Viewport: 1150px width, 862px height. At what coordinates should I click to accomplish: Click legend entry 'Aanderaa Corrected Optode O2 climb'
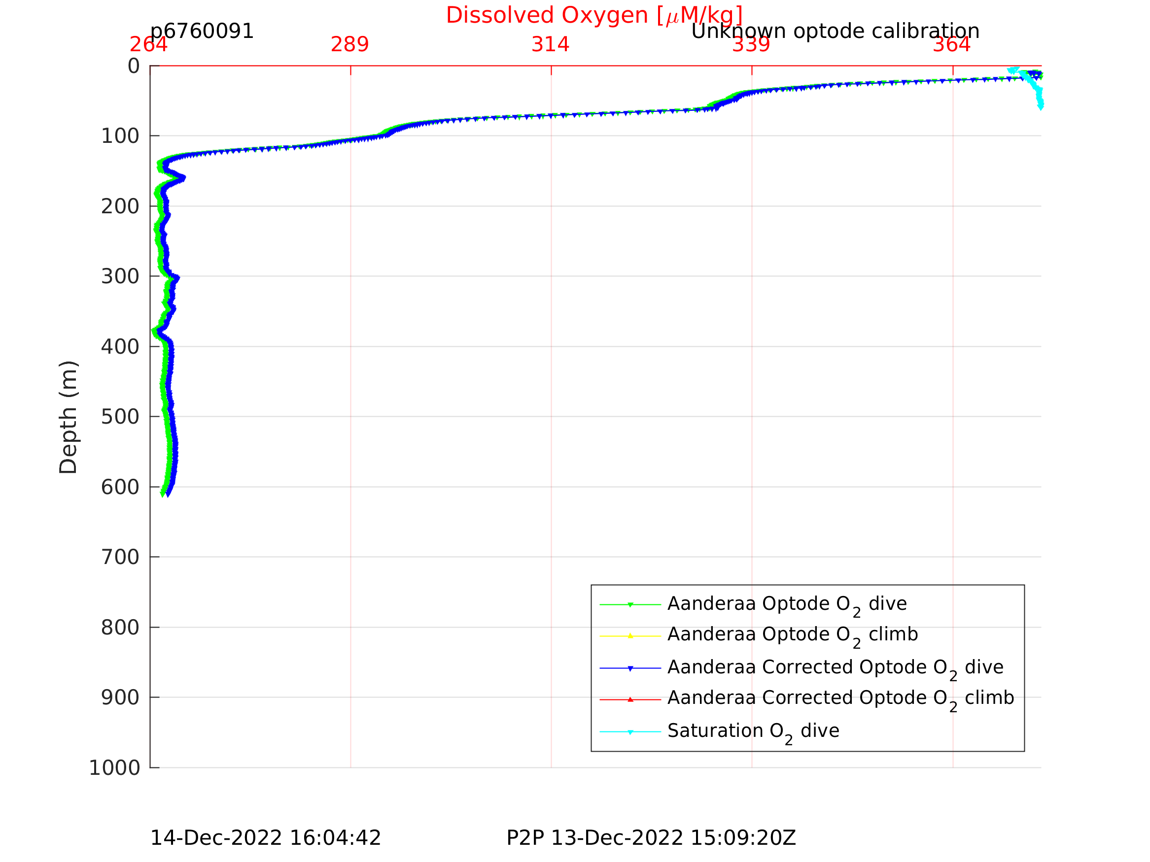pos(840,699)
